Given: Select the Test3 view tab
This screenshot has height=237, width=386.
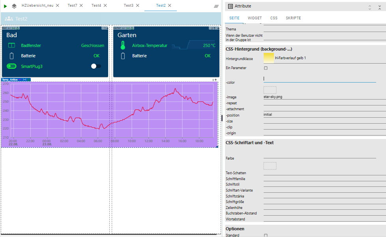Looking at the screenshot, I should [x=128, y=6].
